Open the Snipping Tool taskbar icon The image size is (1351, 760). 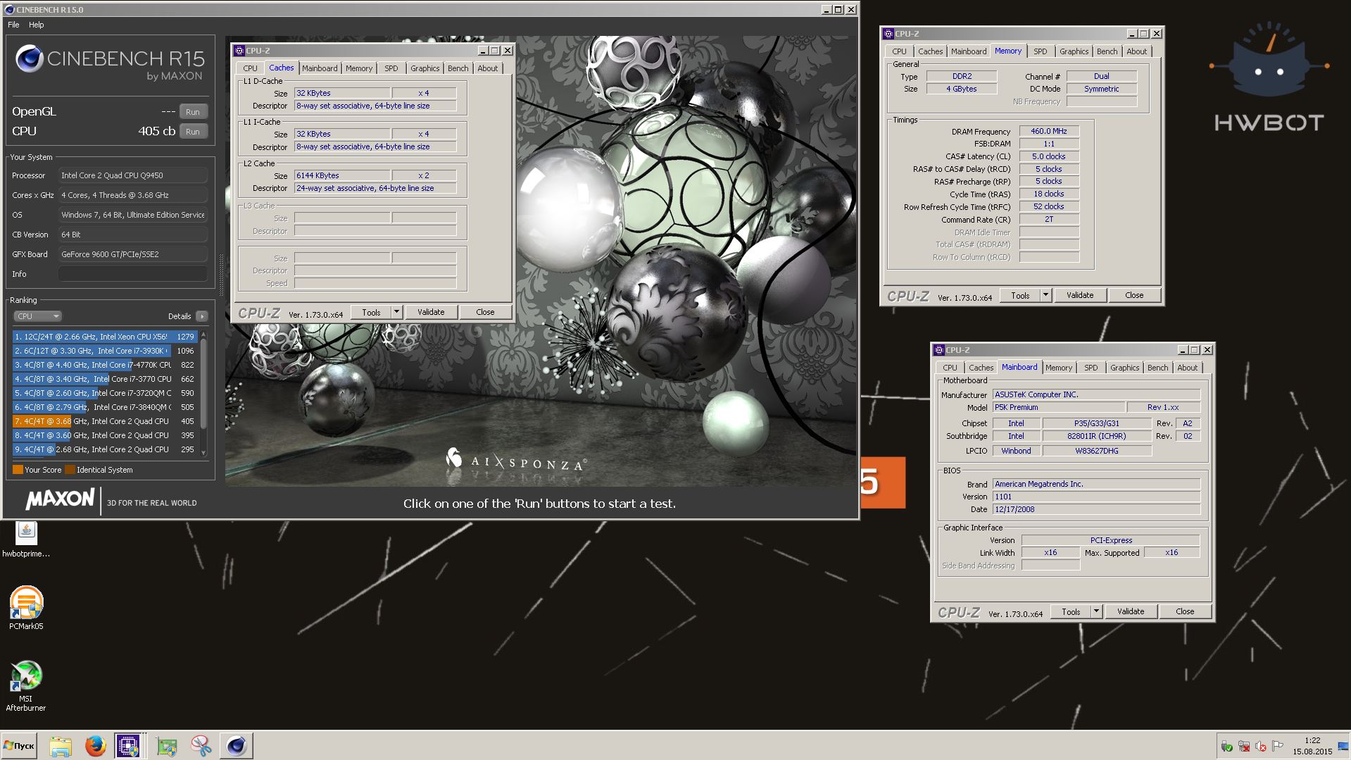tap(201, 745)
